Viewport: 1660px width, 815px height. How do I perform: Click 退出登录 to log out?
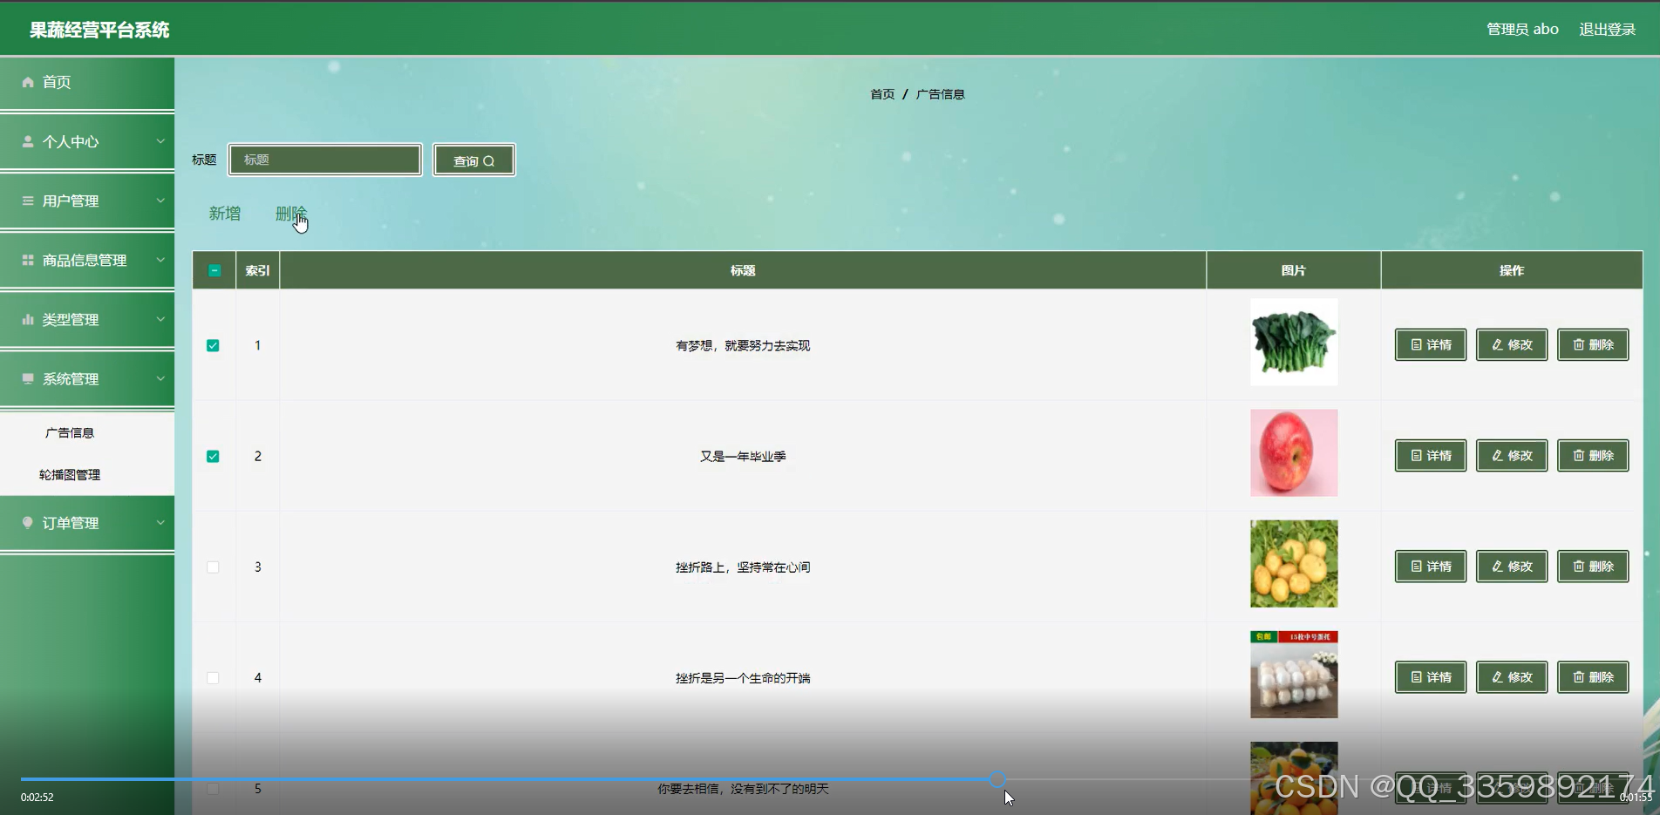(x=1607, y=29)
